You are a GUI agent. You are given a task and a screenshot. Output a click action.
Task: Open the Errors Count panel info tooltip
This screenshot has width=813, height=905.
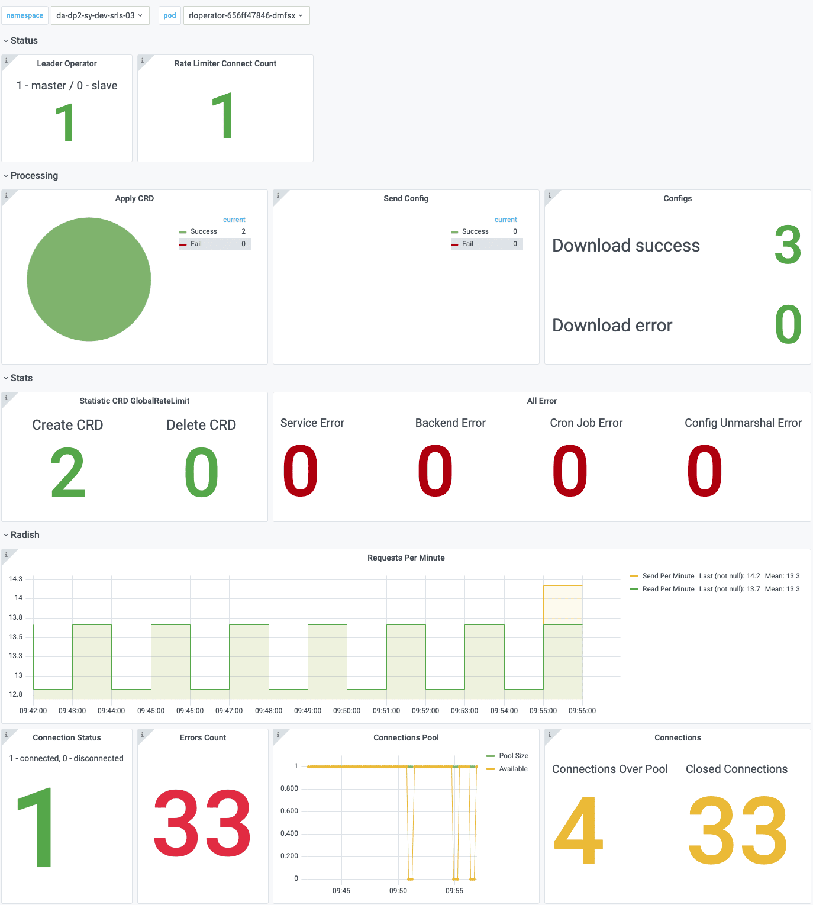click(x=142, y=734)
